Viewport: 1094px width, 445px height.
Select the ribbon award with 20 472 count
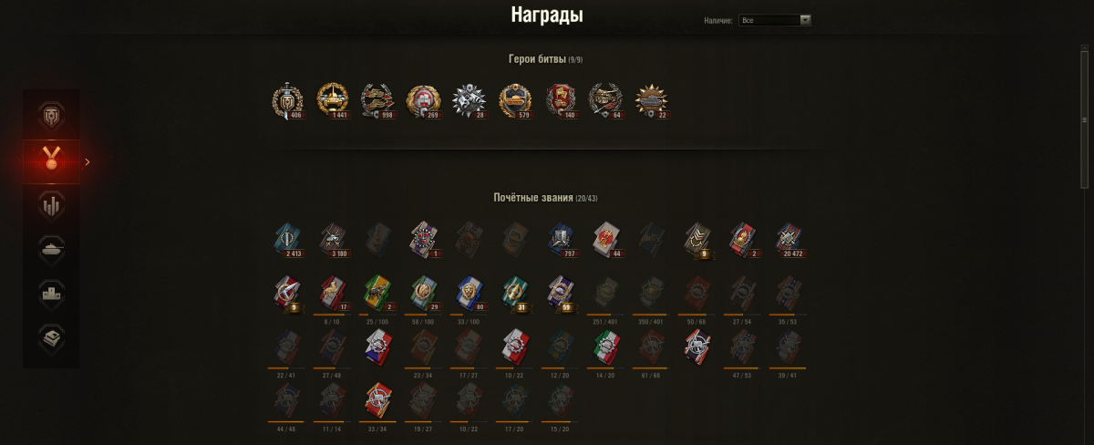tap(788, 241)
